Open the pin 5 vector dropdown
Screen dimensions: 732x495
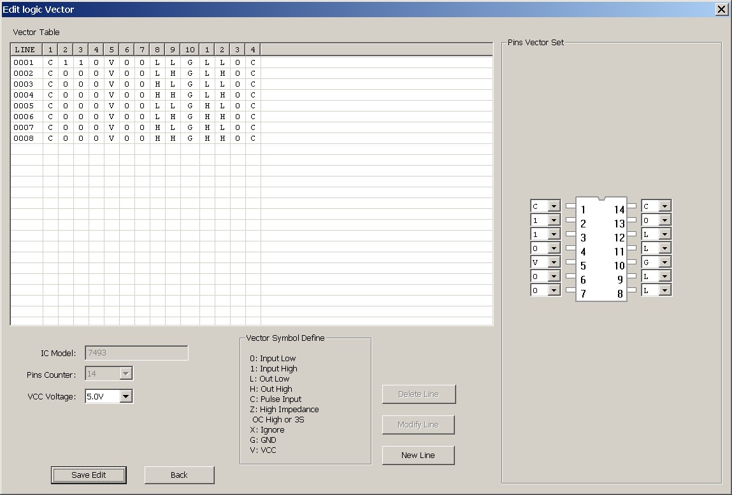tap(553, 262)
